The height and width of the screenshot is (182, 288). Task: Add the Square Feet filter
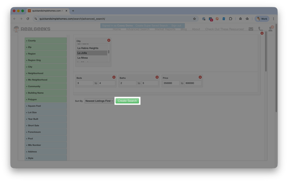pos(46,106)
